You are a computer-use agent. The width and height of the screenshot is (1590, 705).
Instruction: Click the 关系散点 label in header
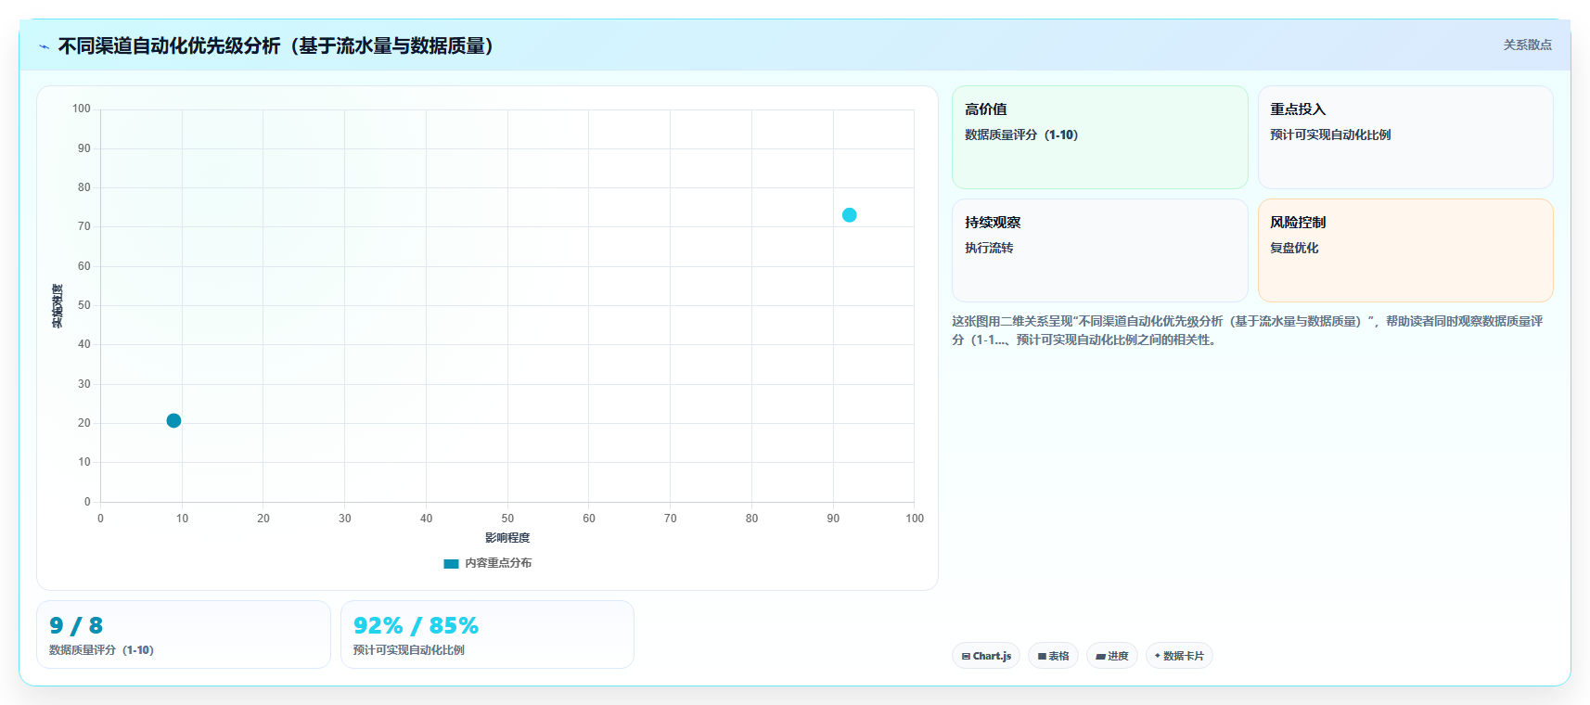coord(1527,45)
